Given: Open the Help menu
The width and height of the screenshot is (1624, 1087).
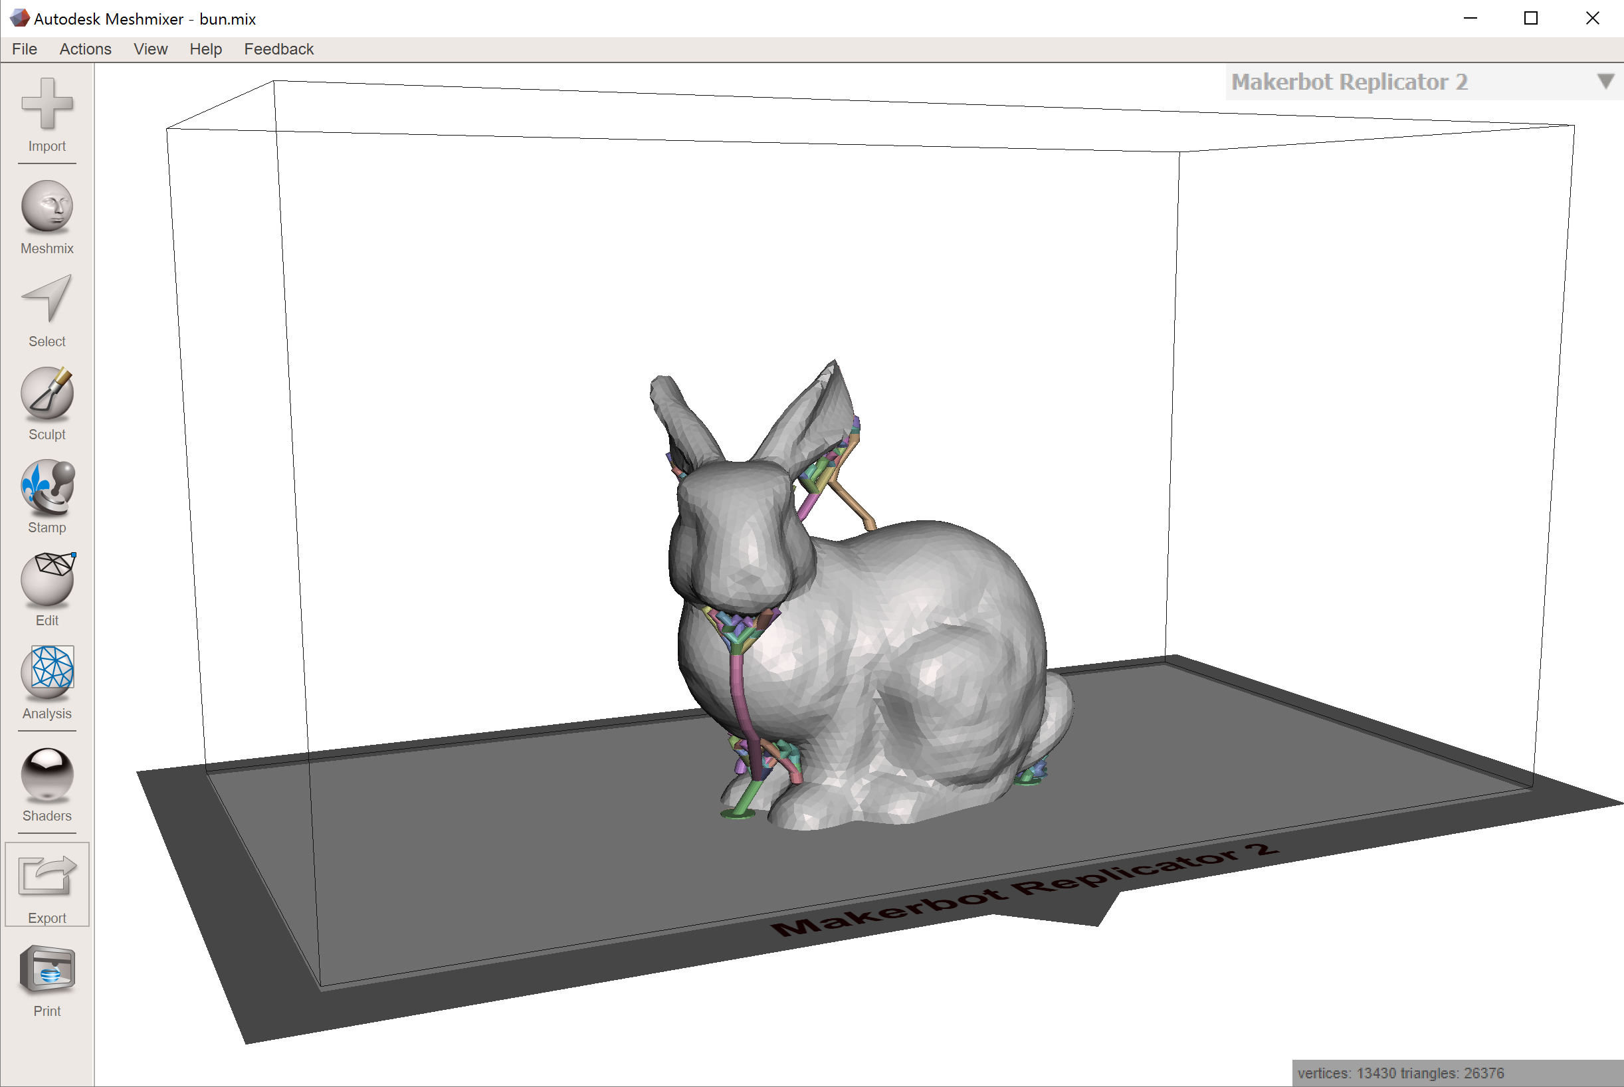Looking at the screenshot, I should click(206, 49).
